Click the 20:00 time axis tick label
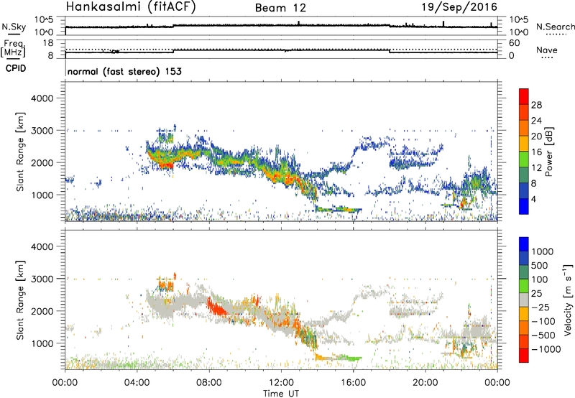This screenshot has width=575, height=398. tap(425, 383)
